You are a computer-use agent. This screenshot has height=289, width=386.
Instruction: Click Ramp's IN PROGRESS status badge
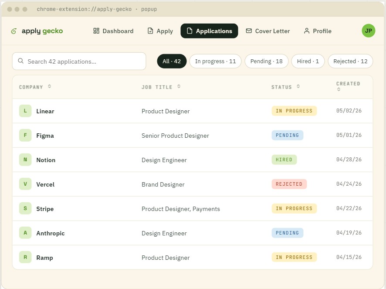[294, 257]
